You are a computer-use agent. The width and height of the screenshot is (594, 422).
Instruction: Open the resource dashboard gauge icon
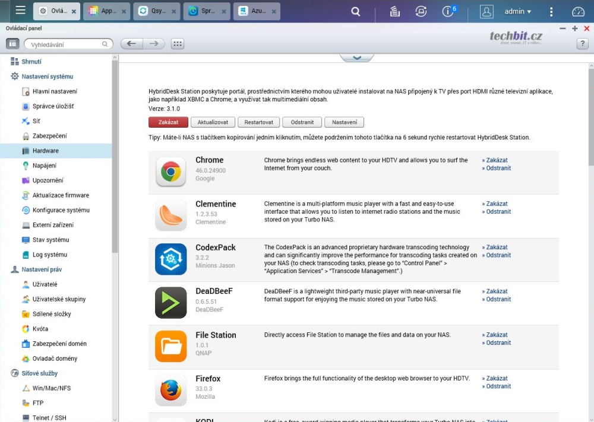pyautogui.click(x=578, y=11)
